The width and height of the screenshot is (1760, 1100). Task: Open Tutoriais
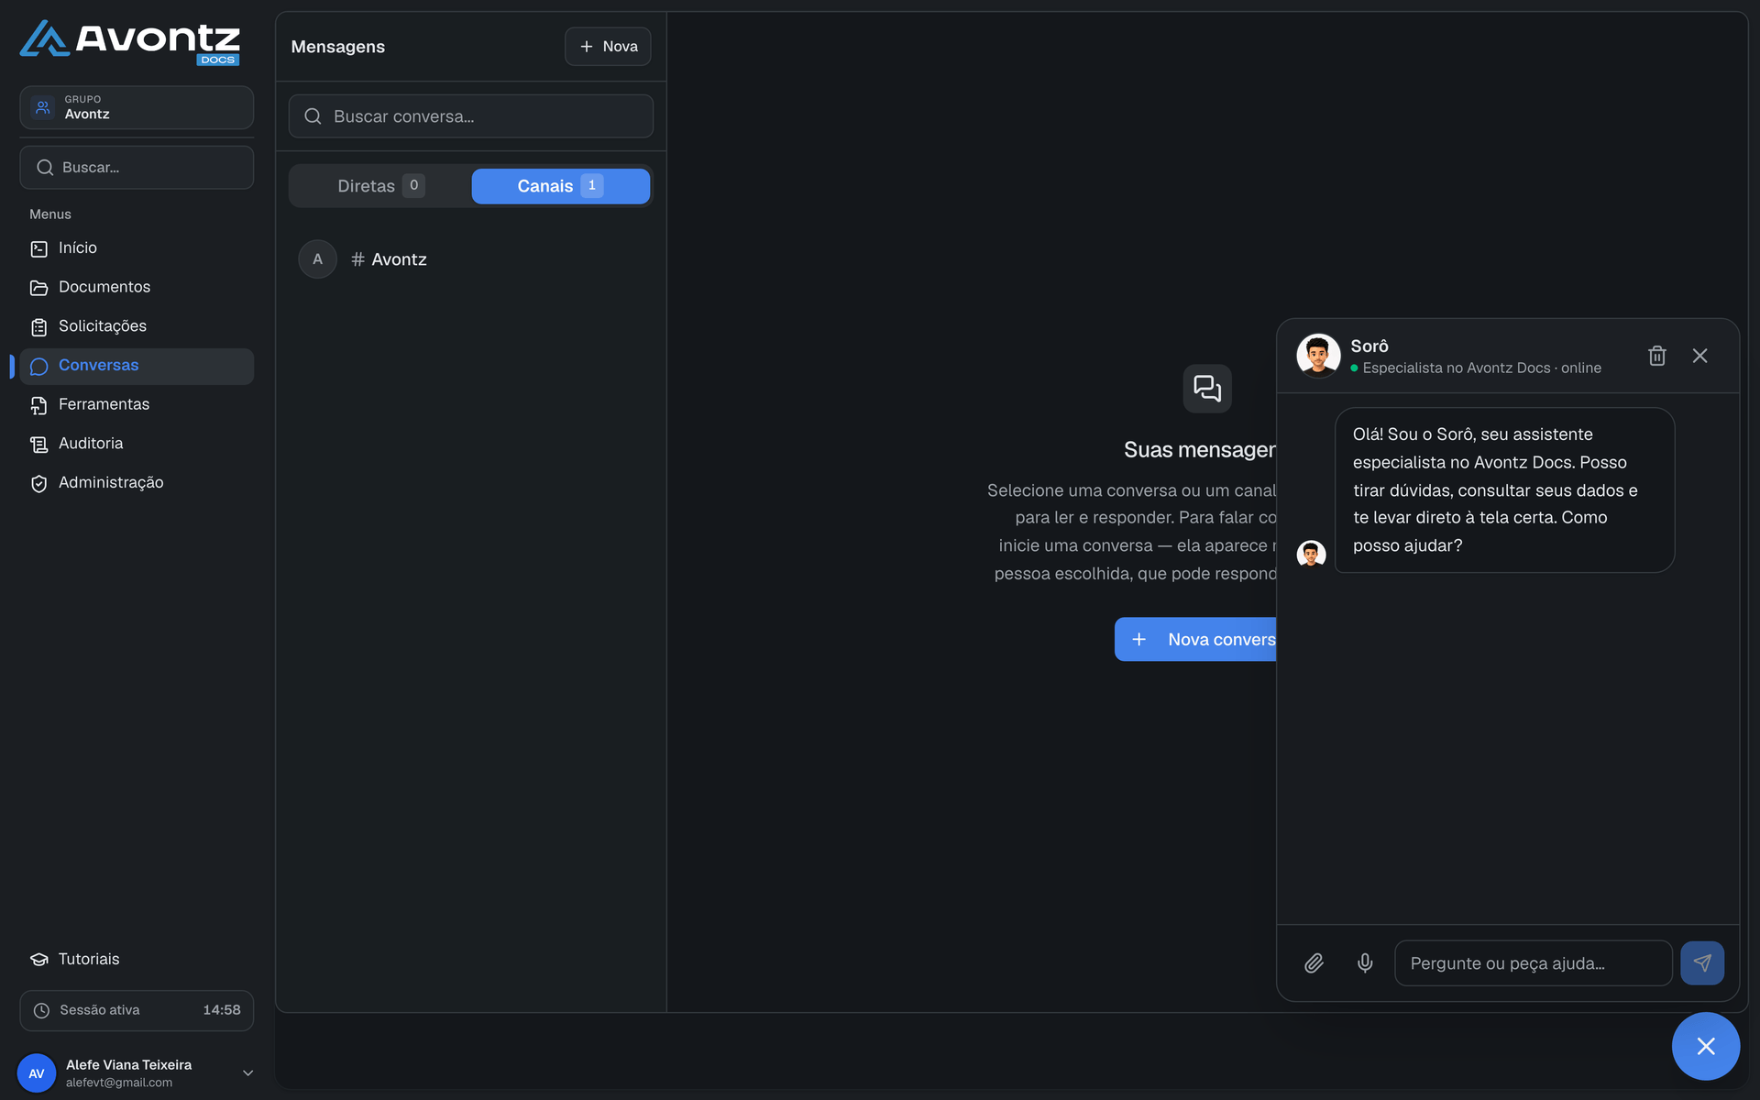point(137,959)
